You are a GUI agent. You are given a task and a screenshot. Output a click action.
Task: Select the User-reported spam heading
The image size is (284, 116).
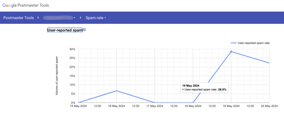pyautogui.click(x=65, y=30)
